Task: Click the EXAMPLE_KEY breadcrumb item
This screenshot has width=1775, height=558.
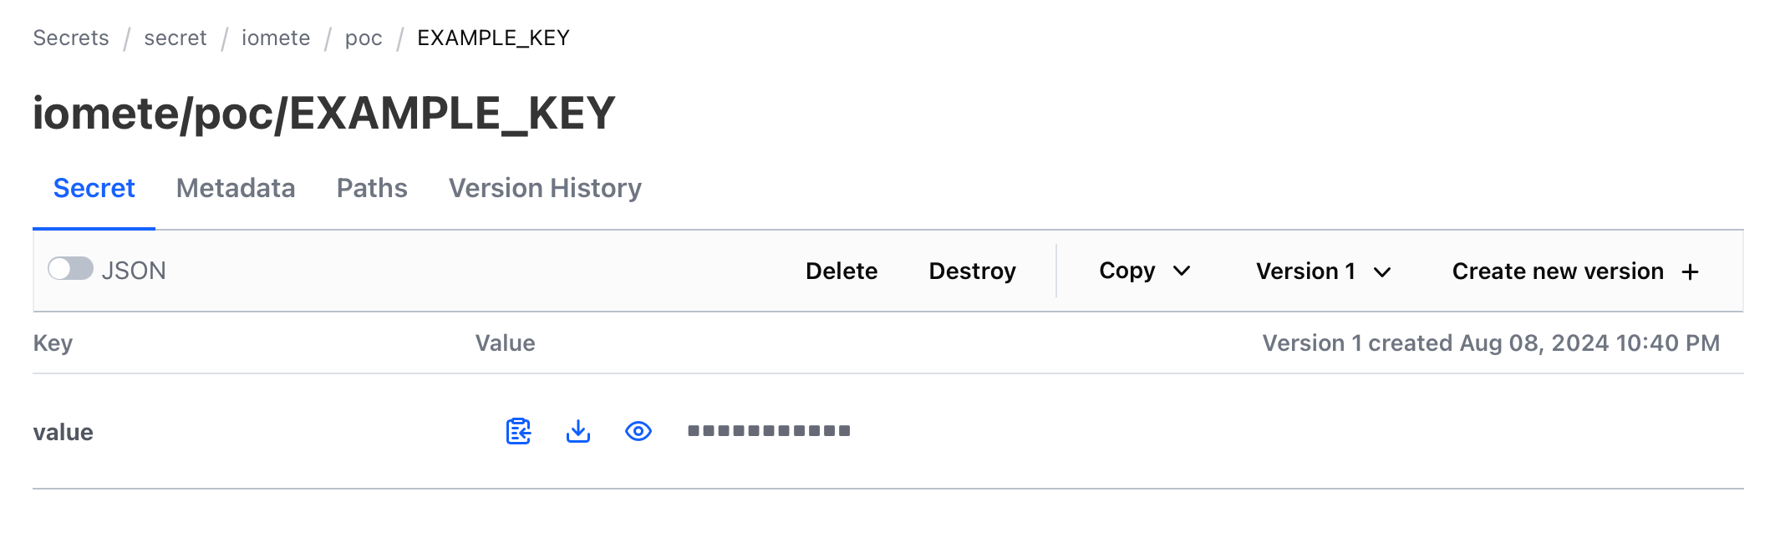Action: coord(493,38)
